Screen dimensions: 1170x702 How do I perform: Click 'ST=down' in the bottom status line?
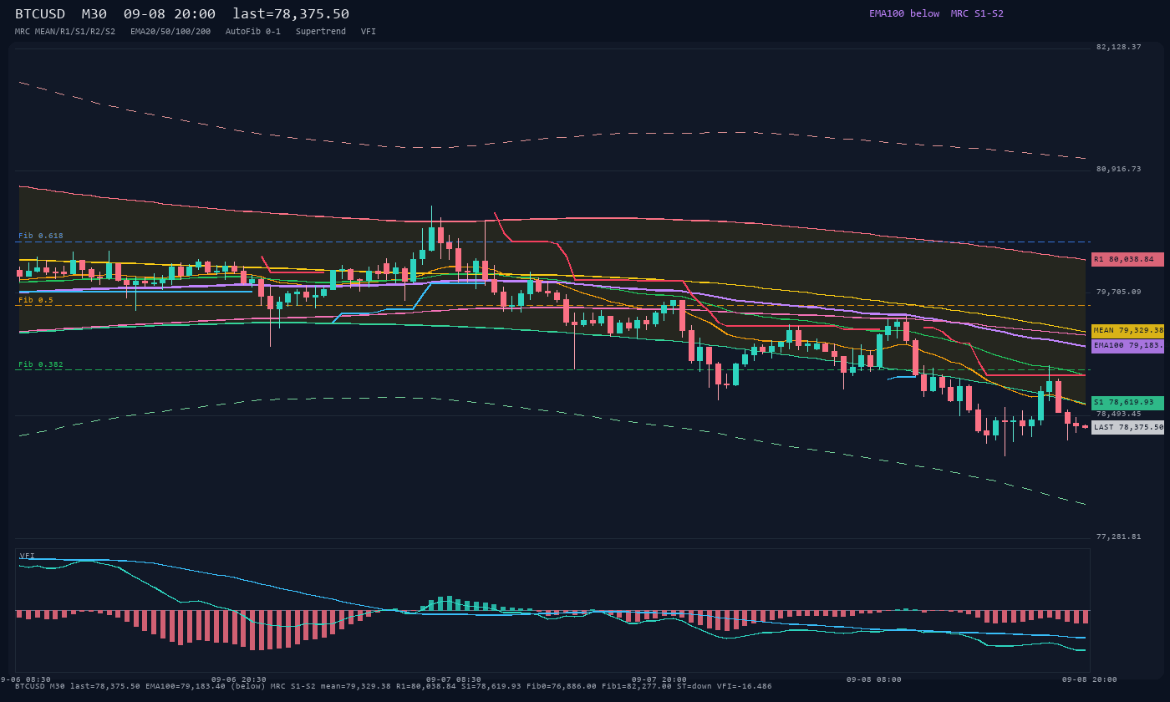click(694, 686)
